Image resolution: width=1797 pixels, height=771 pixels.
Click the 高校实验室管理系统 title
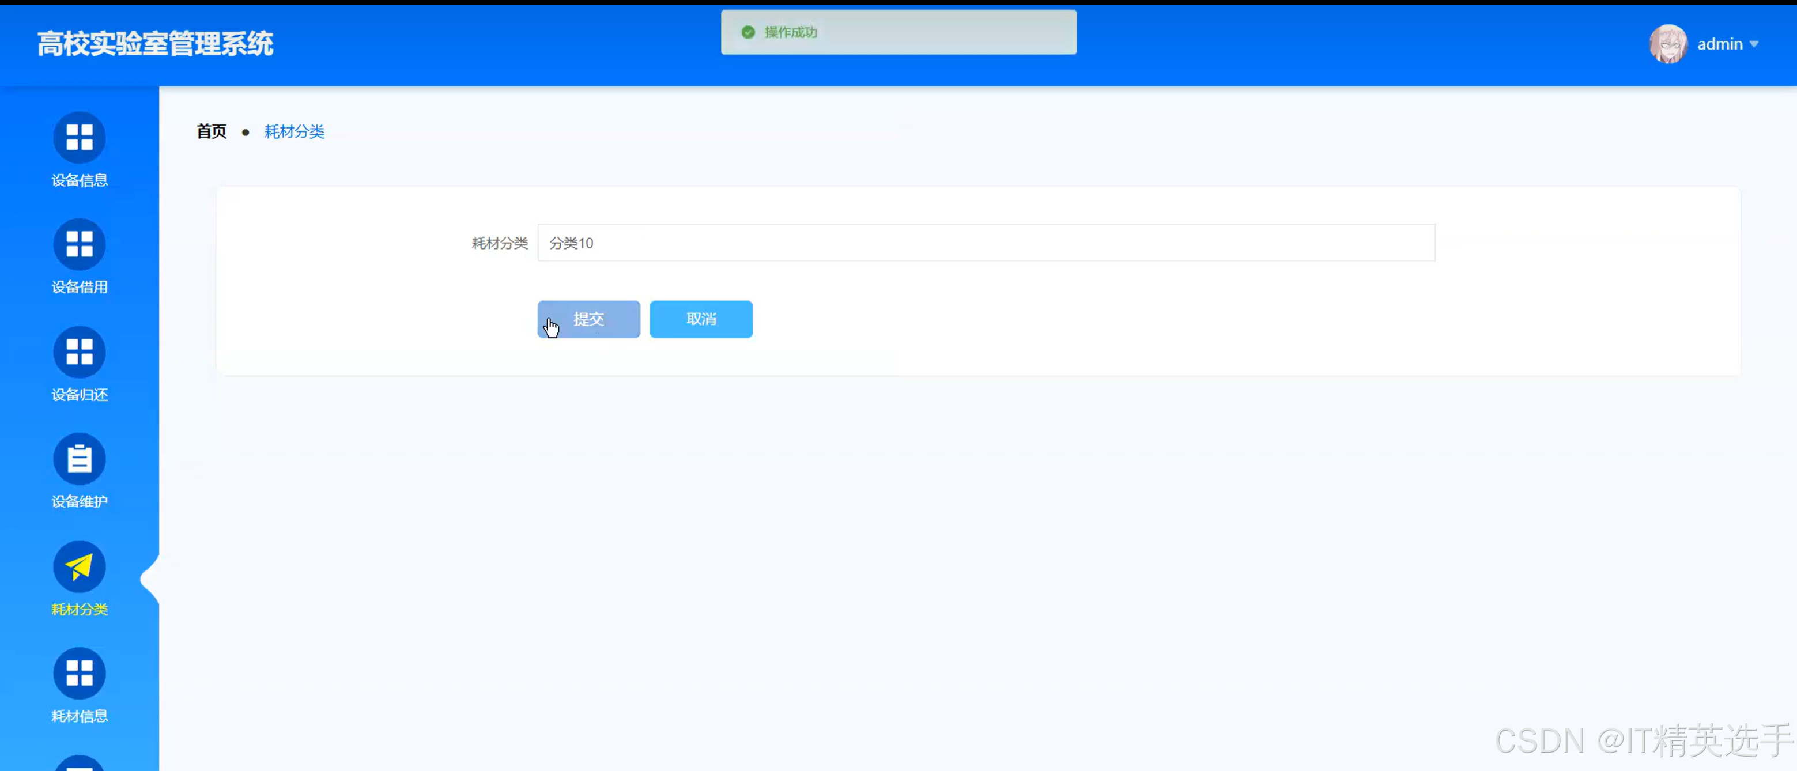[x=155, y=44]
